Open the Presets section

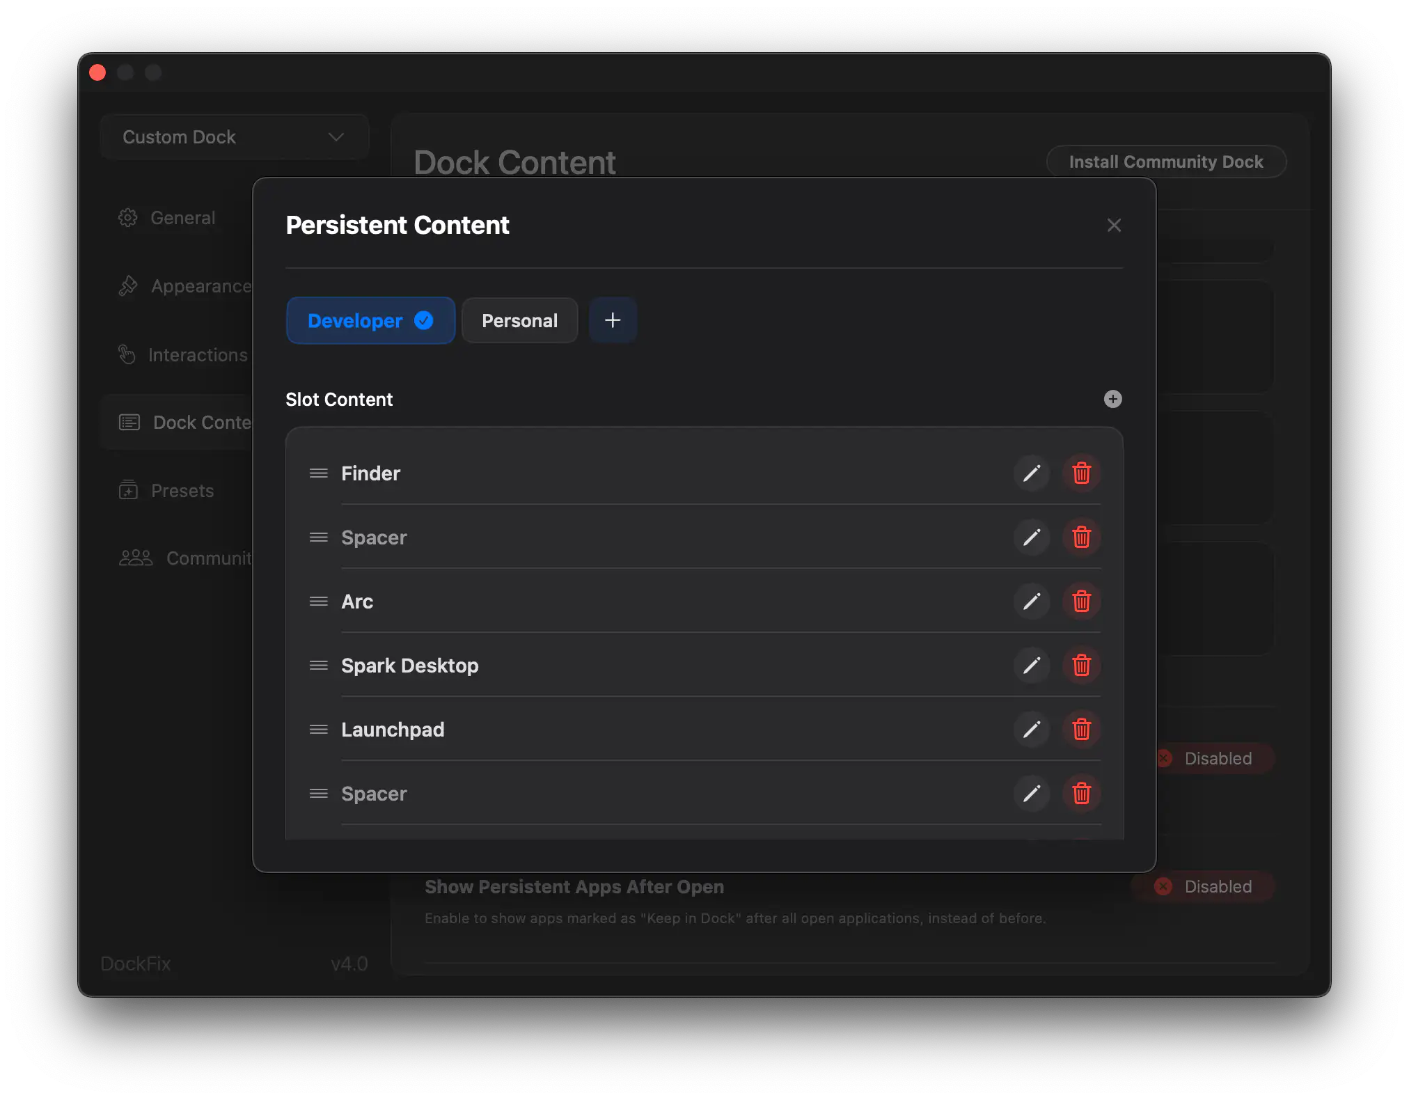[x=181, y=490]
